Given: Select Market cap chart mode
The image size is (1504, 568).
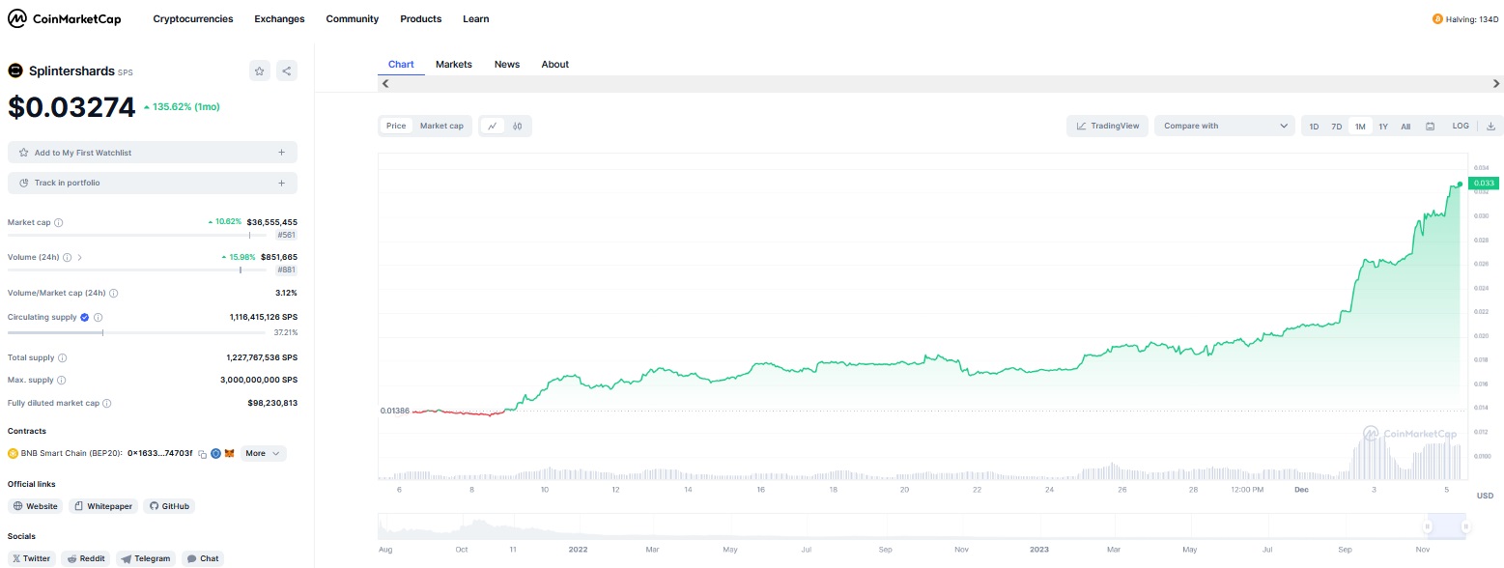Looking at the screenshot, I should coord(441,126).
